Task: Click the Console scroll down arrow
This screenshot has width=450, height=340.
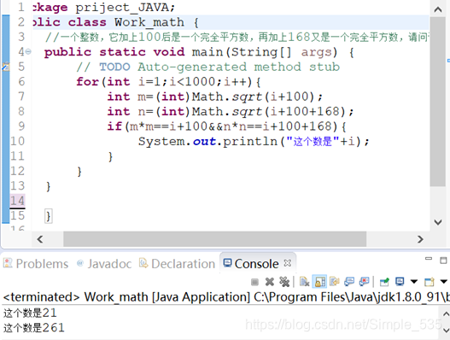Action: [x=446, y=330]
